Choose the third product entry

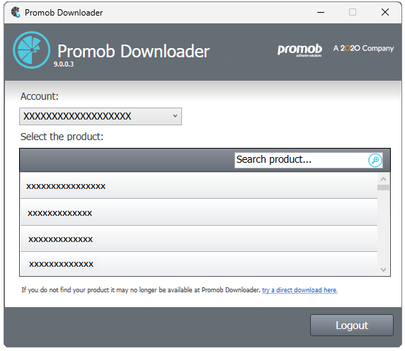click(x=199, y=238)
